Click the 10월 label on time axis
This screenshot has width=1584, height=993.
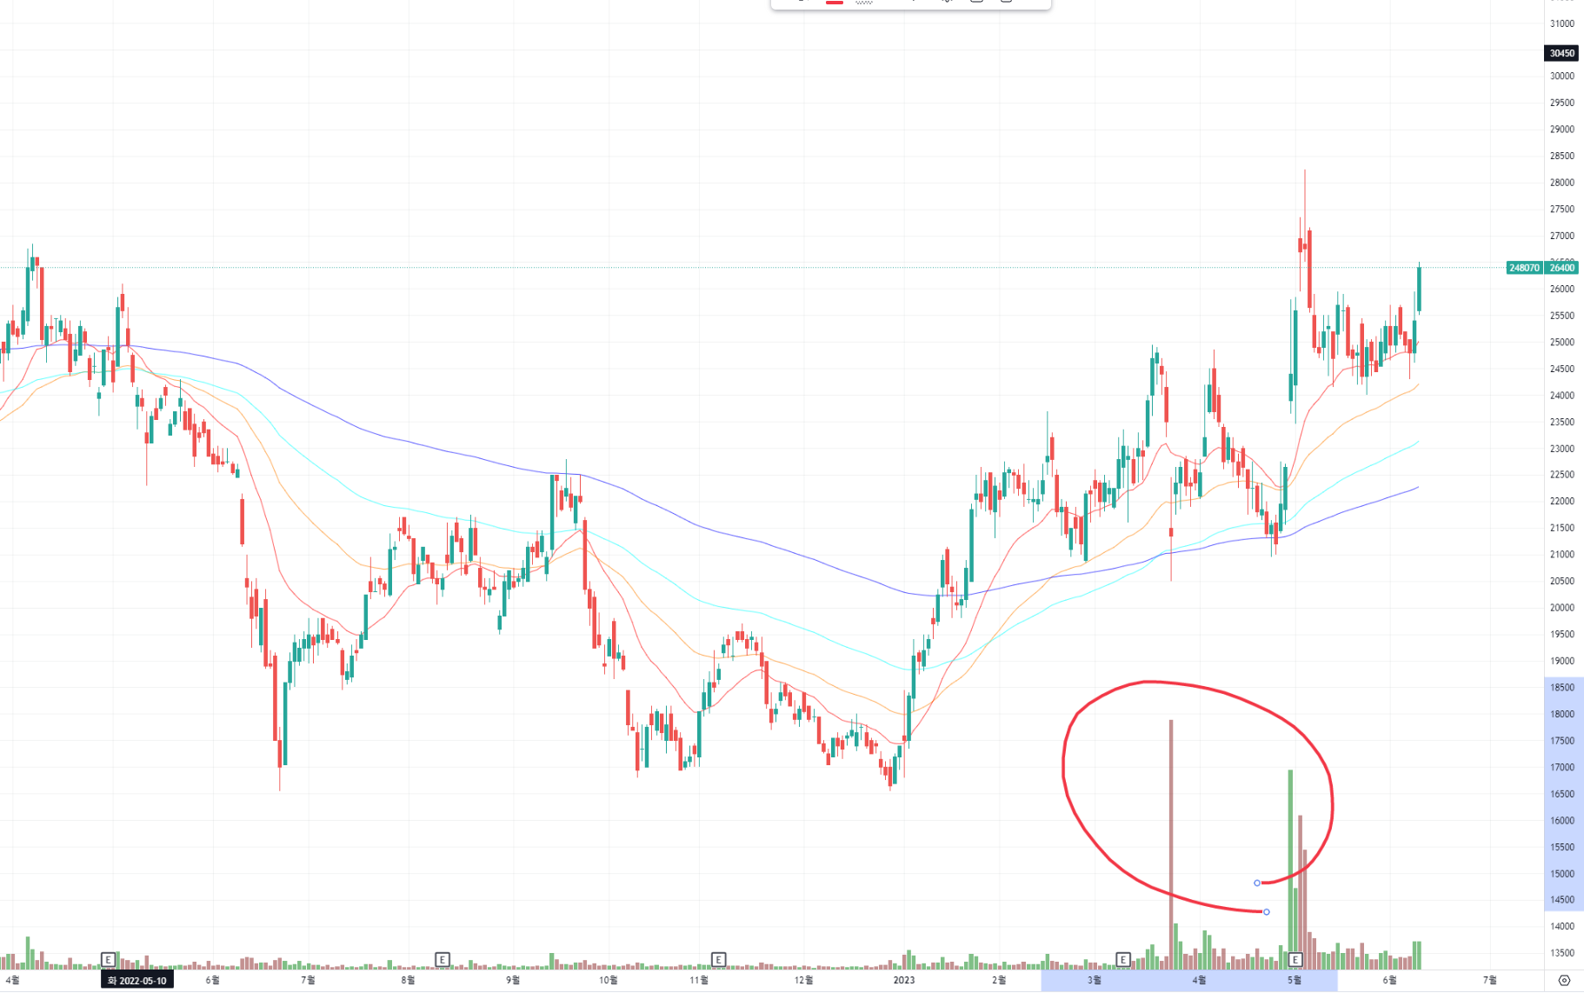click(x=609, y=980)
